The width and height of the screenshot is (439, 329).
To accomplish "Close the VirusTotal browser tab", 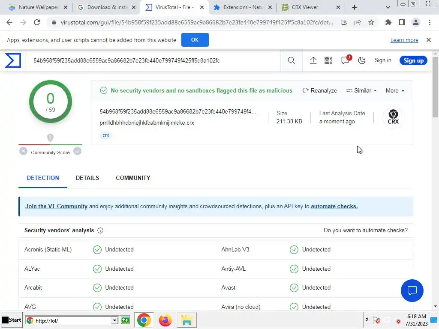I will (202, 7).
